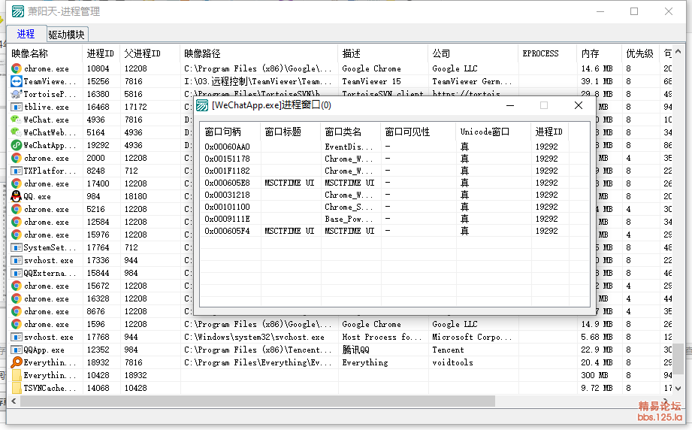692x430 pixels.
Task: Switch to the 驱动模块 tab
Action: point(66,35)
